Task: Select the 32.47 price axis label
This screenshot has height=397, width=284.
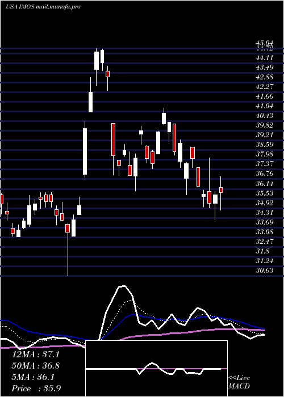Action: (264, 242)
